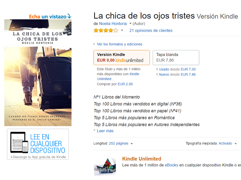Click the four-star rating icons
Screen dimensions: 241x180
point(106,31)
